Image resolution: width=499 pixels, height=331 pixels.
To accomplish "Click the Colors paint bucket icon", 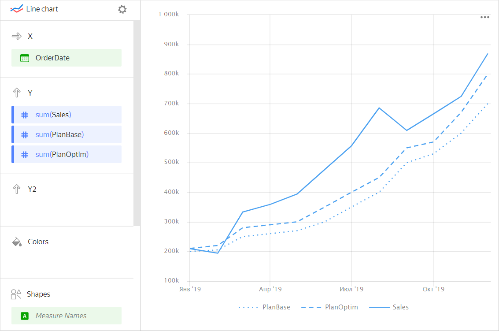I will coord(17,242).
